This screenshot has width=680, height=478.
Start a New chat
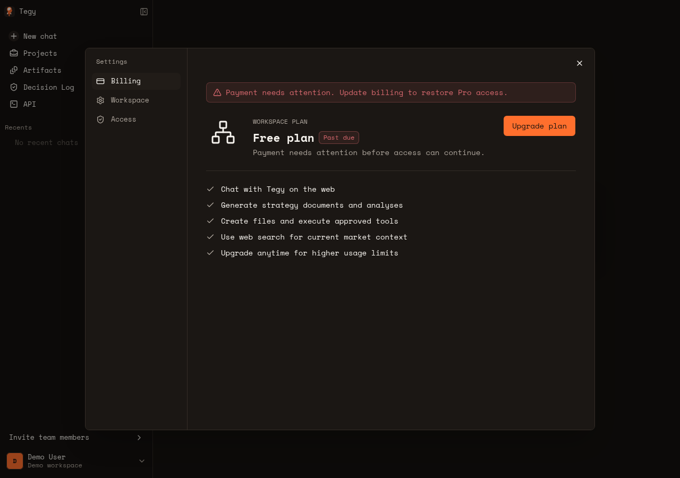pyautogui.click(x=76, y=36)
